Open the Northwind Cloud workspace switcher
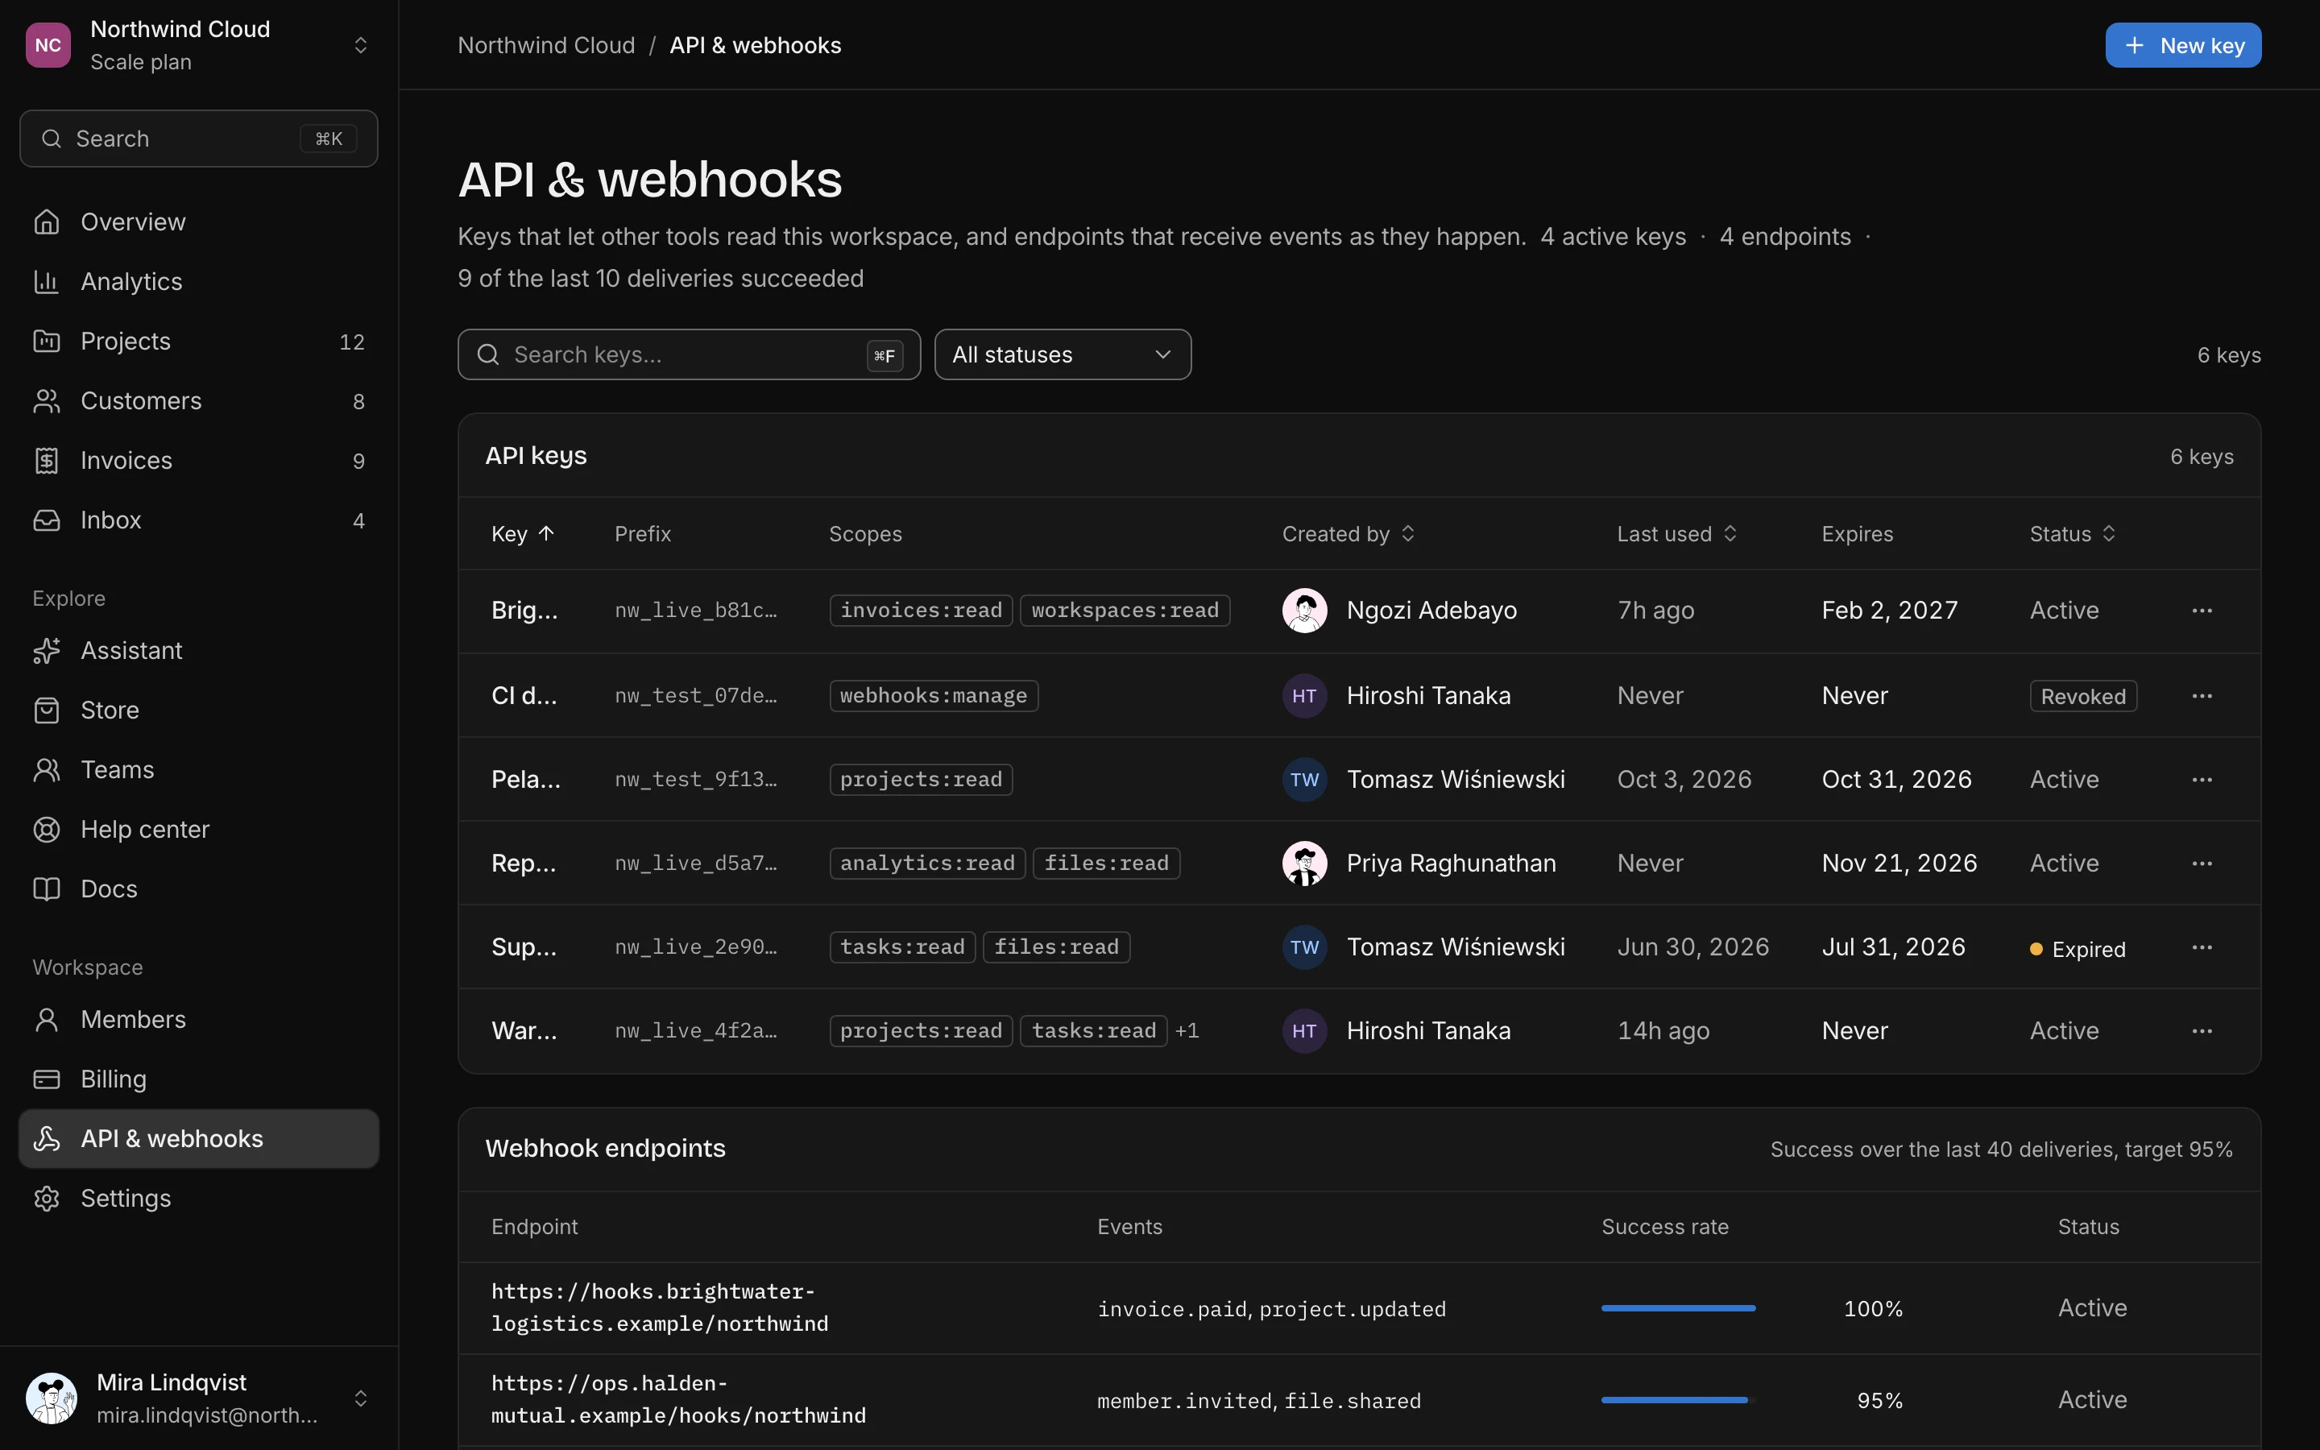 198,45
